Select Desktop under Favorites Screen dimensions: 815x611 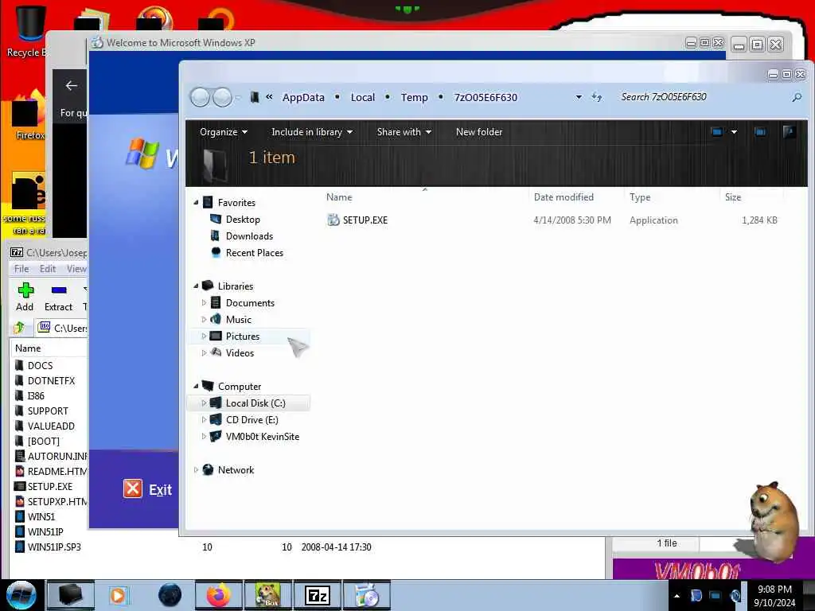click(243, 220)
